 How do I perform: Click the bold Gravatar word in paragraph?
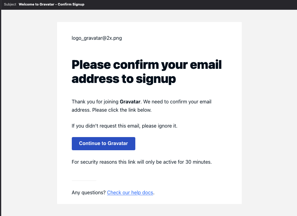point(130,102)
